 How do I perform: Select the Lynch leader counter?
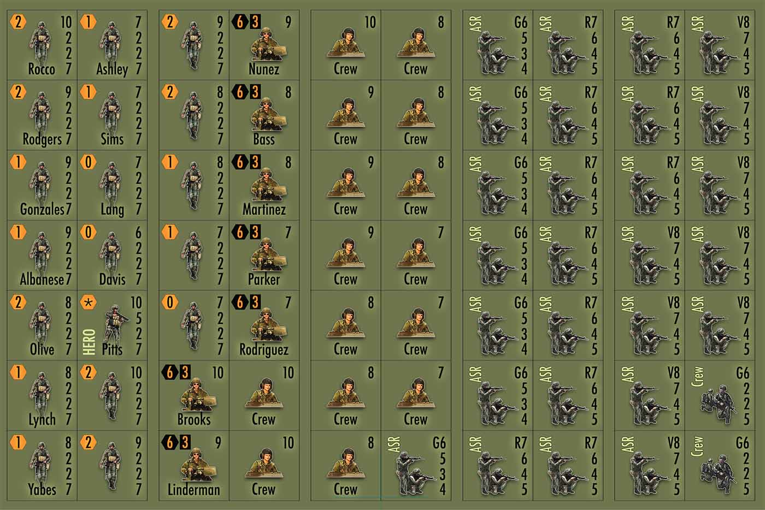pos(42,395)
